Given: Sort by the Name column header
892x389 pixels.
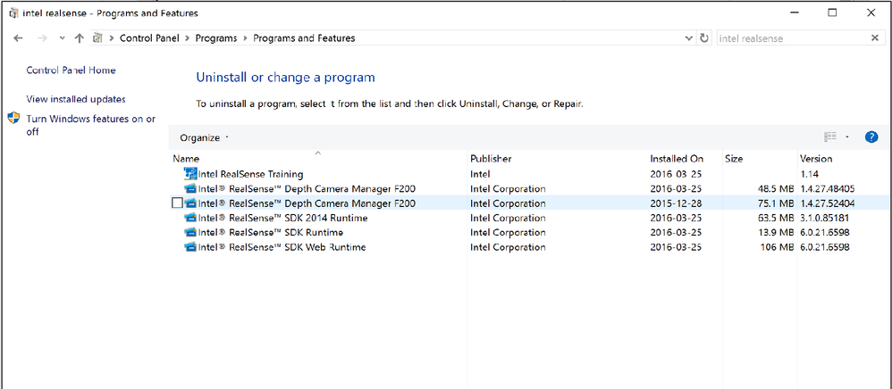Looking at the screenshot, I should tap(186, 159).
